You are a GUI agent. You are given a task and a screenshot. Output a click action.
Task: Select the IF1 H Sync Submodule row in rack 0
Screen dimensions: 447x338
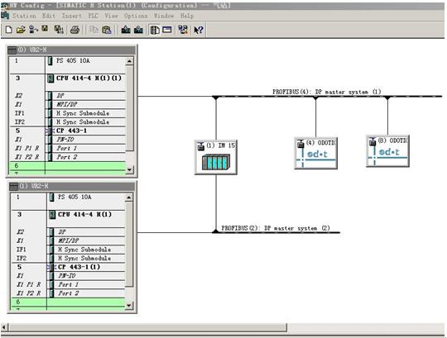[67, 113]
